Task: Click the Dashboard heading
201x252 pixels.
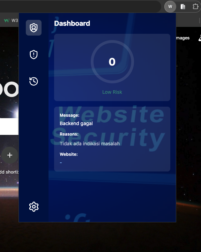Action: [x=72, y=23]
